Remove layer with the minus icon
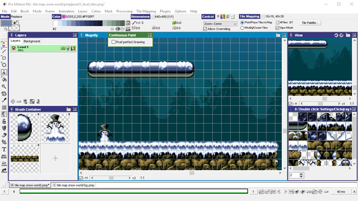 (19, 102)
